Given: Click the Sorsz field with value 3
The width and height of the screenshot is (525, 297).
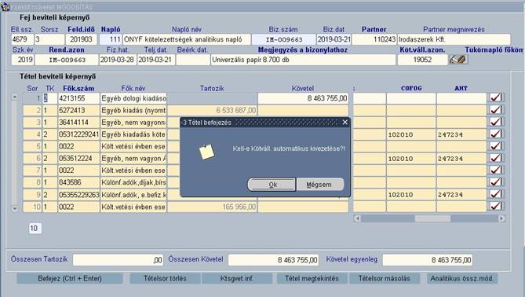Looking at the screenshot, I should coord(49,39).
